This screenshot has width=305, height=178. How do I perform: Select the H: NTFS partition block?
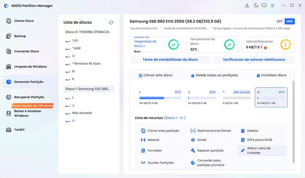(271, 98)
